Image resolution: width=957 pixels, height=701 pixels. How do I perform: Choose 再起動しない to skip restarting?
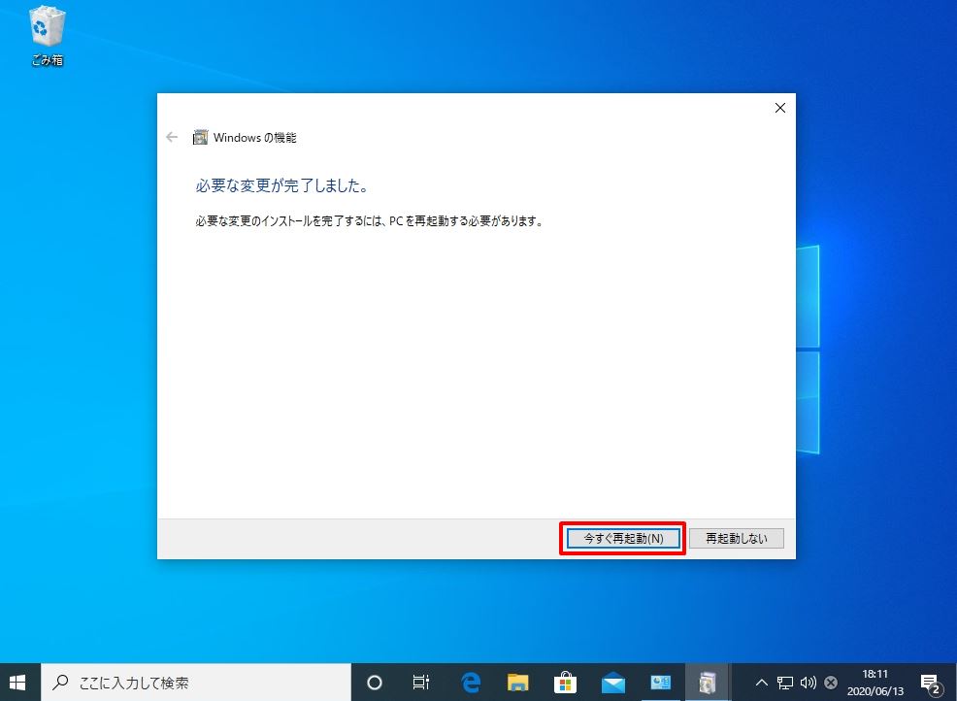point(736,538)
